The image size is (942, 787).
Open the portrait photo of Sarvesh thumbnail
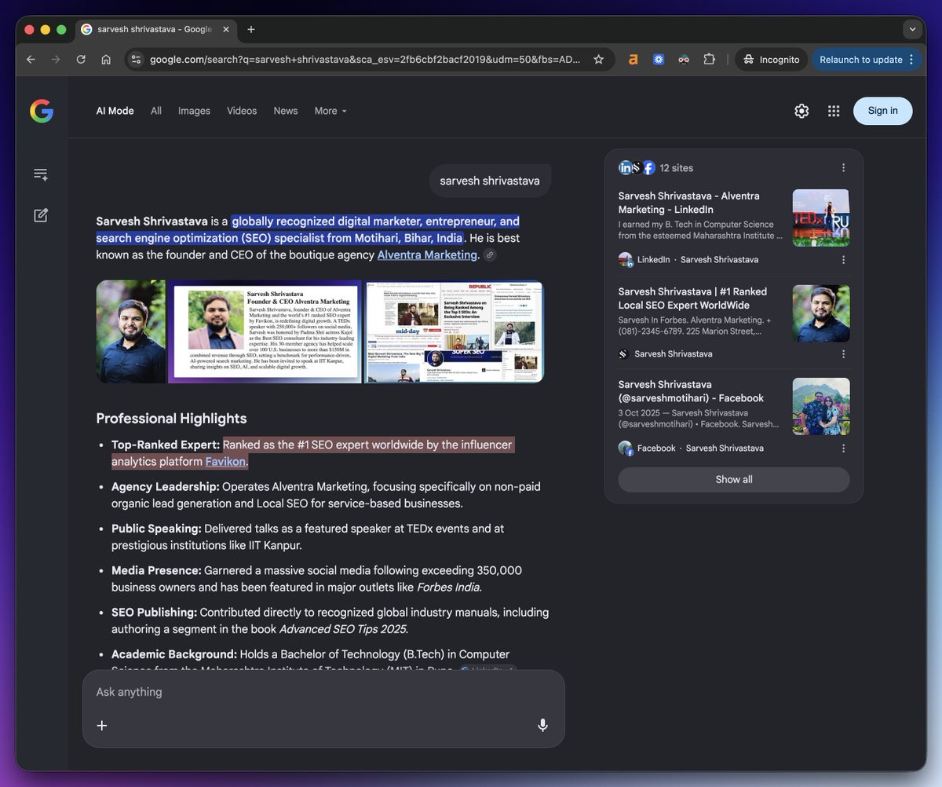(x=130, y=331)
